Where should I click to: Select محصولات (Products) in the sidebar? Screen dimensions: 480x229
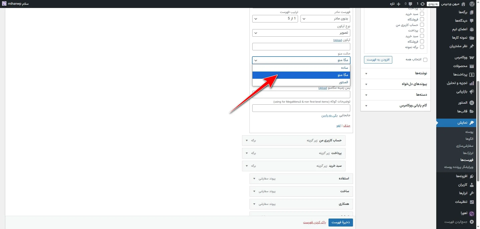pos(472,66)
